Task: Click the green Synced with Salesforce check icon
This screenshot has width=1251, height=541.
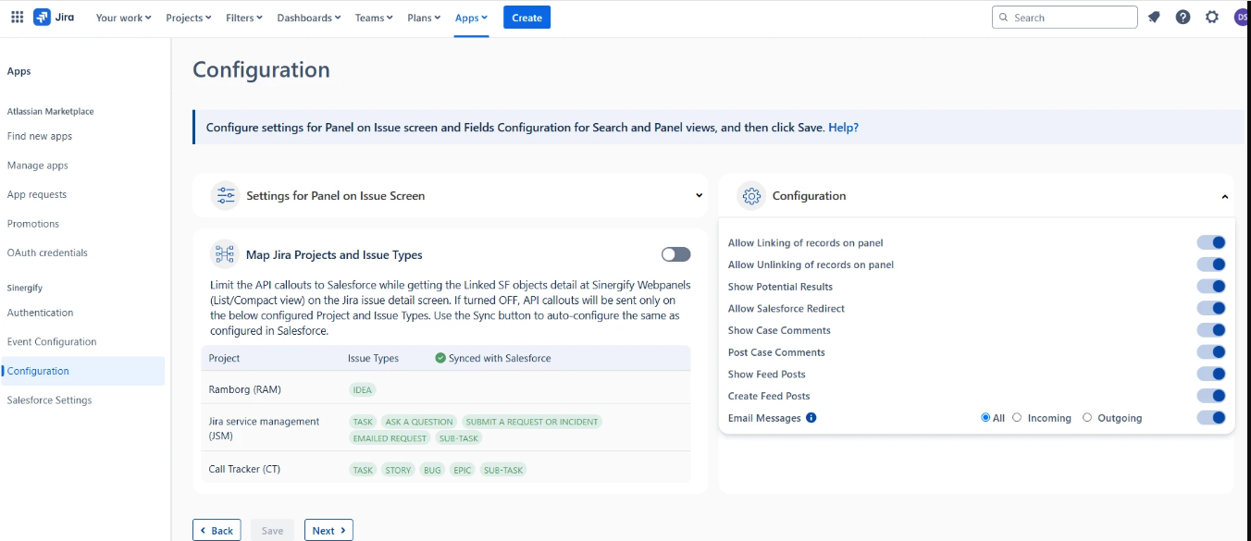Action: click(x=440, y=358)
